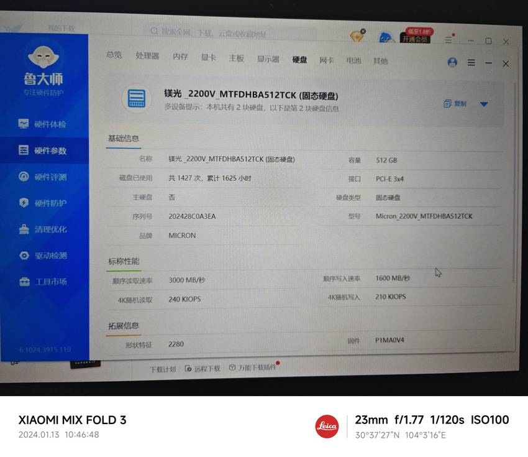Open 下载计划 in the background window
Viewport: 528px width, 457px height.
coord(163,369)
